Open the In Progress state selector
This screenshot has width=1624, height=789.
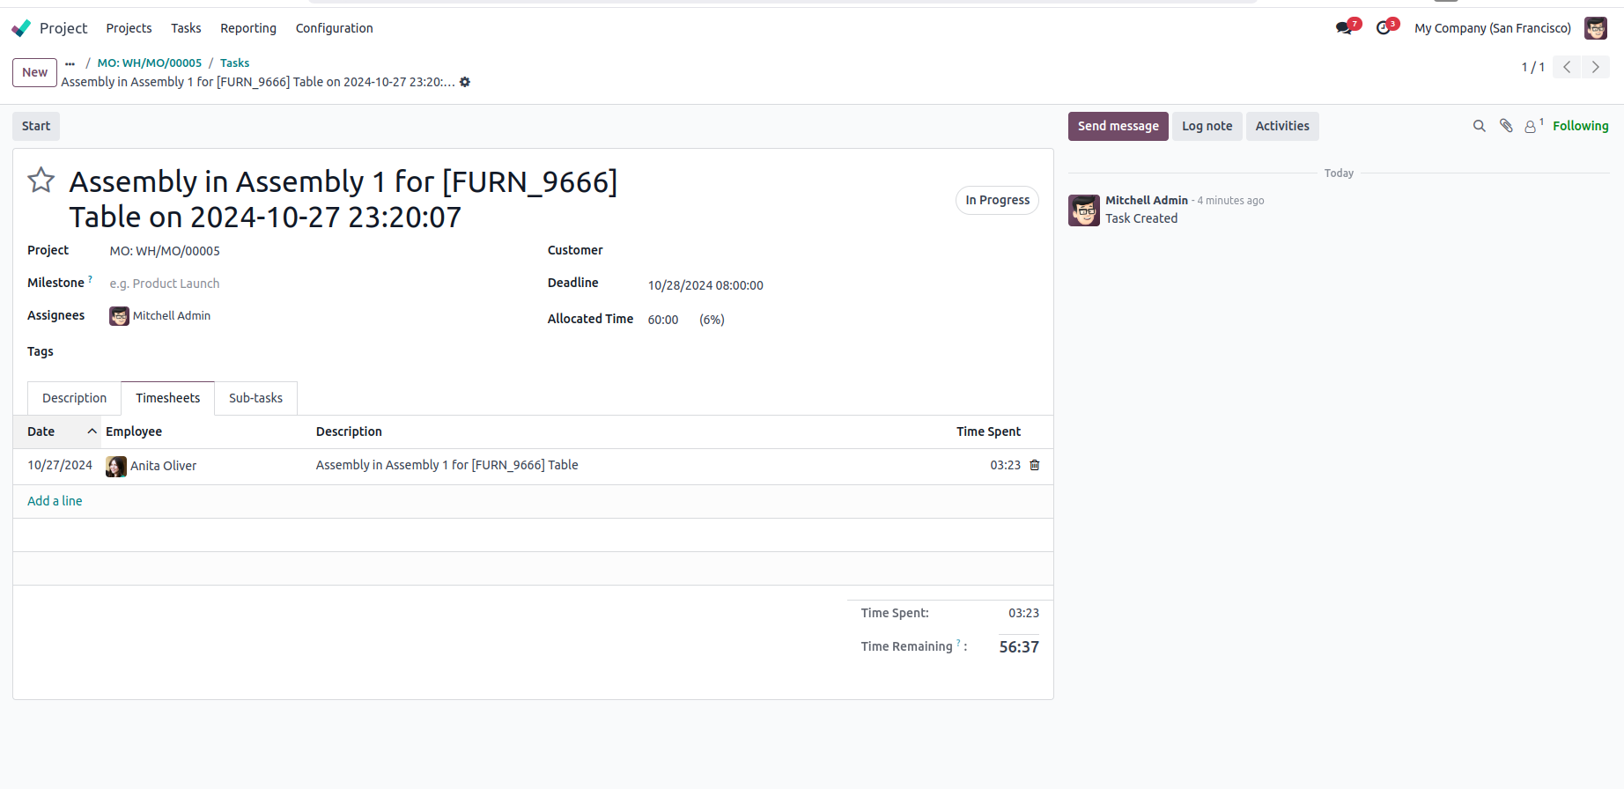coord(997,200)
